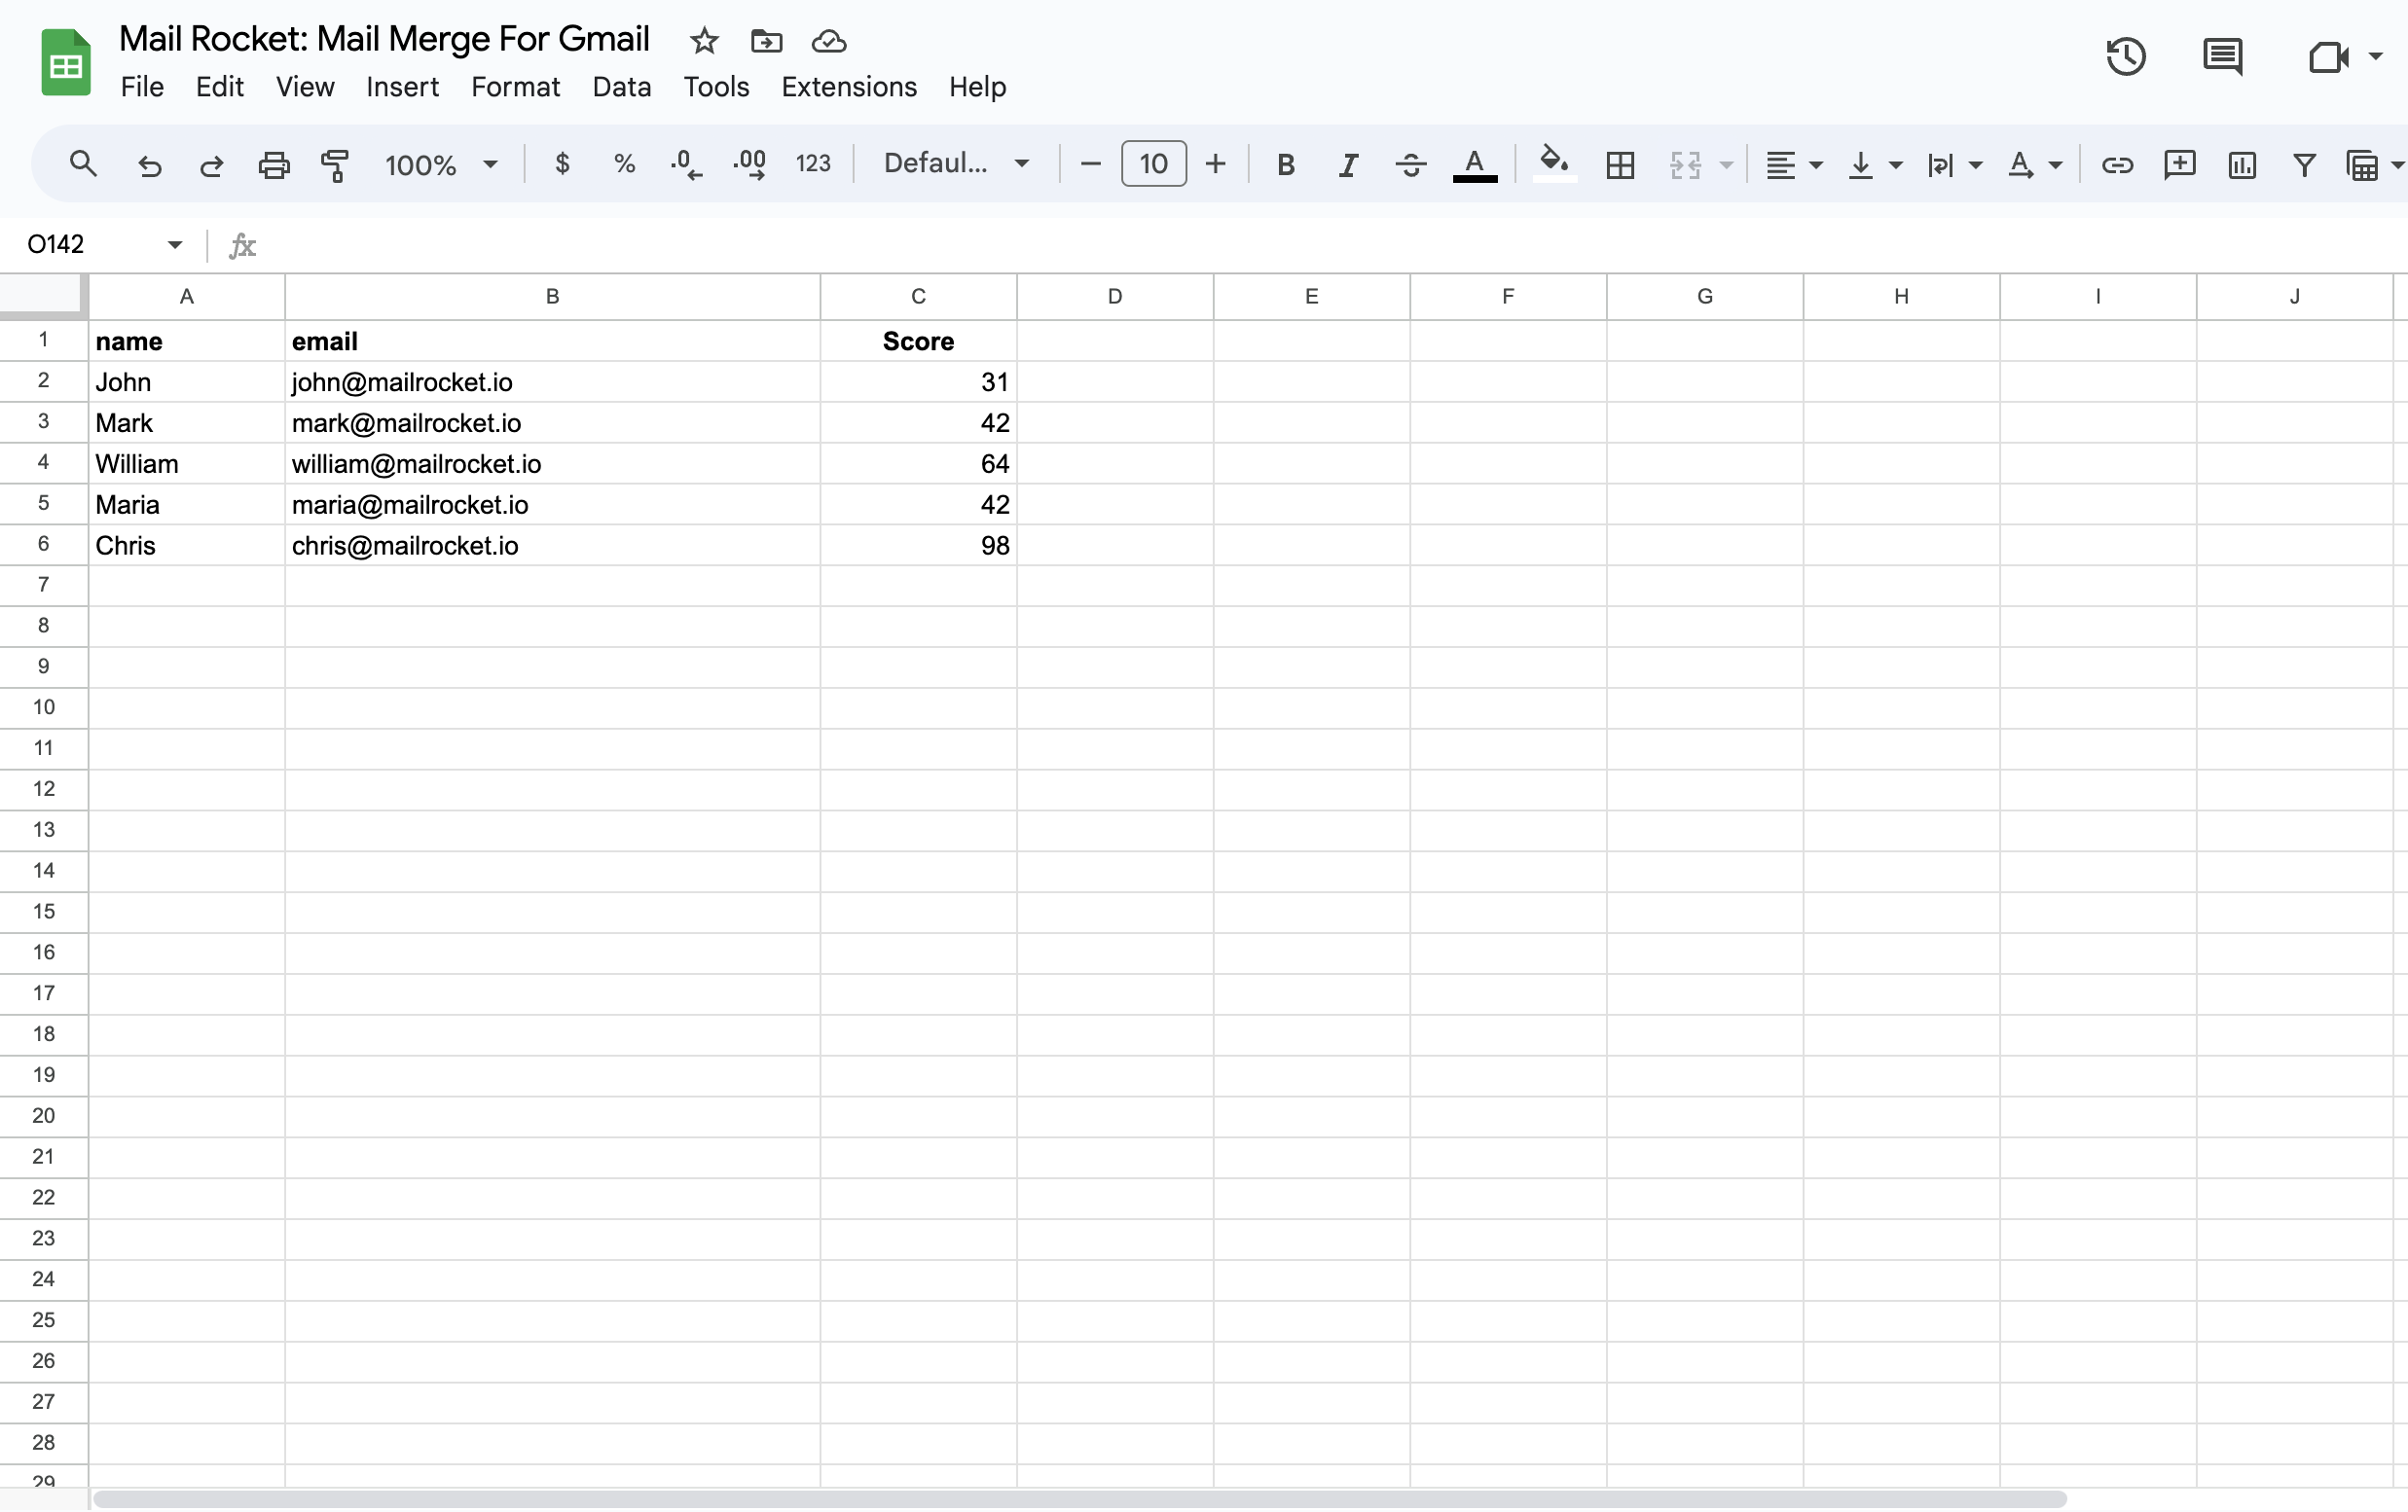Viewport: 2408px width, 1512px height.
Task: Open the Extensions menu
Action: point(848,87)
